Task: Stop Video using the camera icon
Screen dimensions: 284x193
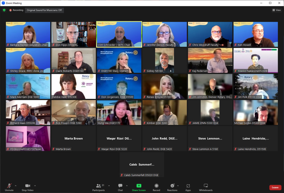Action: 27,186
